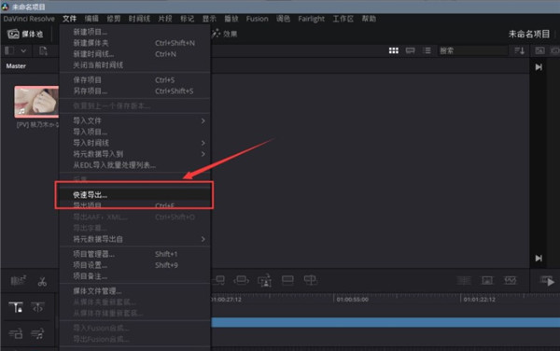
Task: Open 项目管理器... (Project Manager)
Action: point(135,254)
